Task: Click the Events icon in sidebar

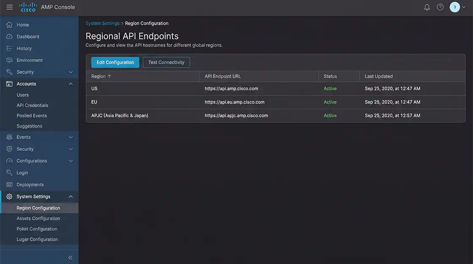Action: (x=9, y=137)
